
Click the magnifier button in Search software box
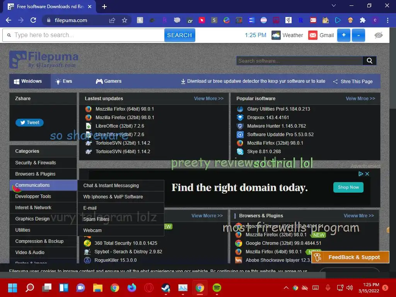pyautogui.click(x=369, y=61)
